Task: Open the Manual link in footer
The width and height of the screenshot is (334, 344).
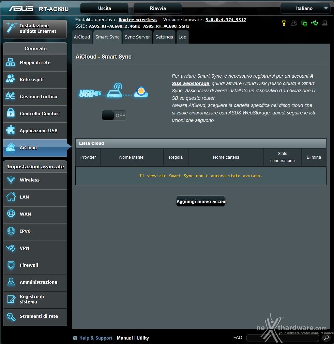Action: 125,338
